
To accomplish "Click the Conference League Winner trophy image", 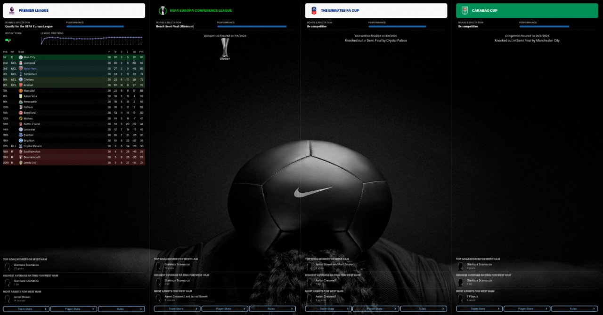I will pyautogui.click(x=225, y=47).
